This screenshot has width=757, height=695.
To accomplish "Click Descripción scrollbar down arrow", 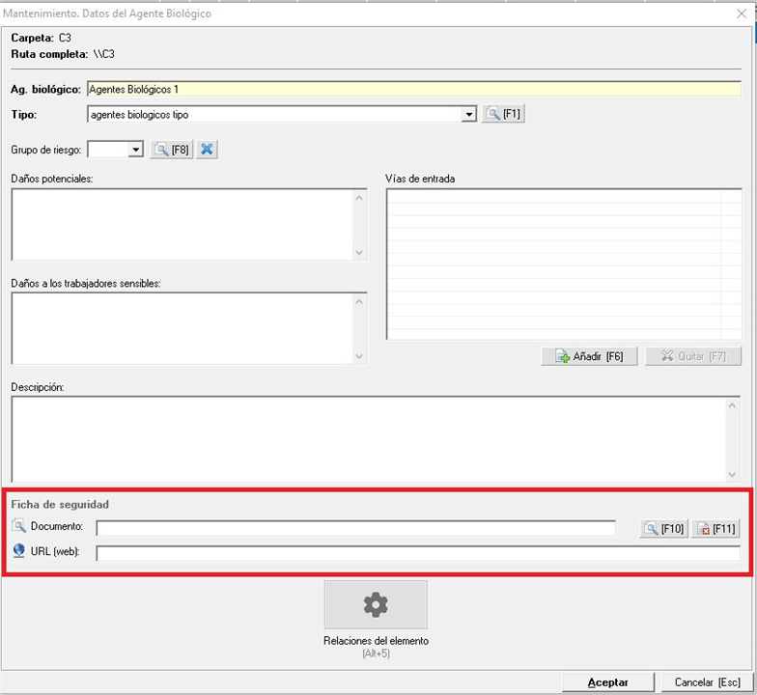I will [x=732, y=475].
